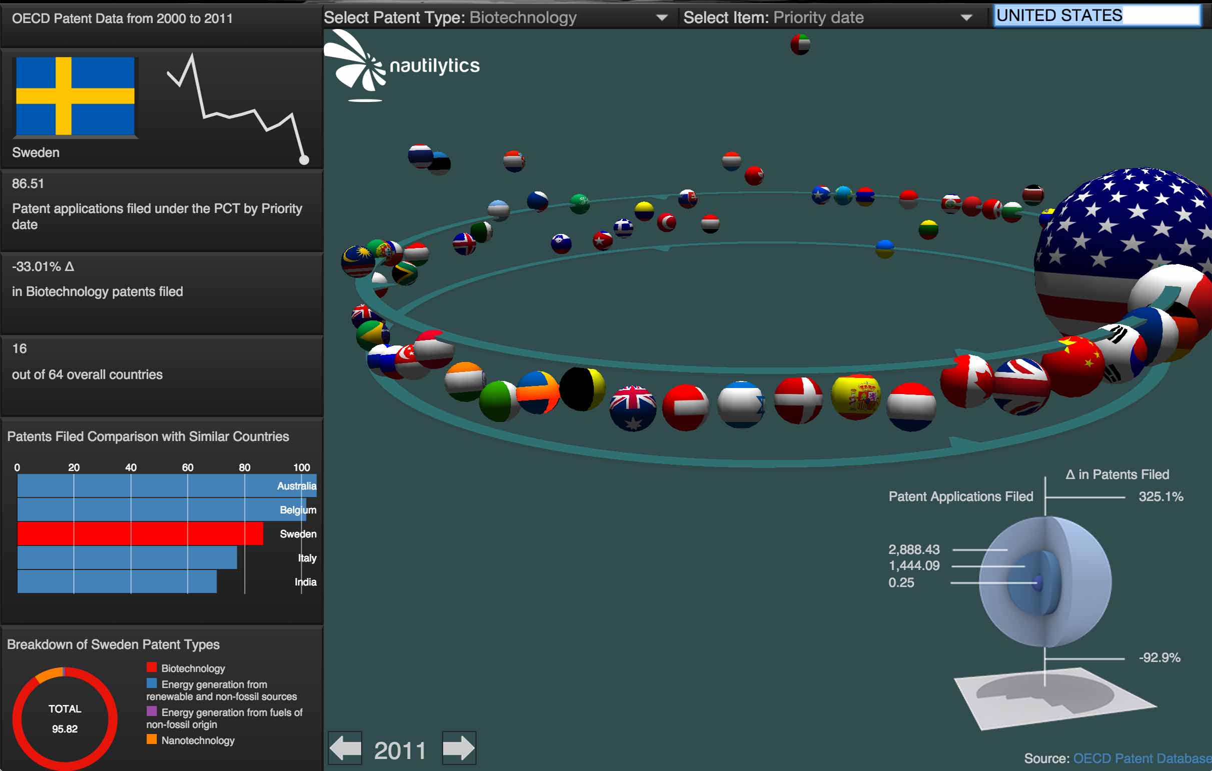Select the United Arab Emirates flag sphere
Image resolution: width=1212 pixels, height=771 pixels.
[x=800, y=44]
